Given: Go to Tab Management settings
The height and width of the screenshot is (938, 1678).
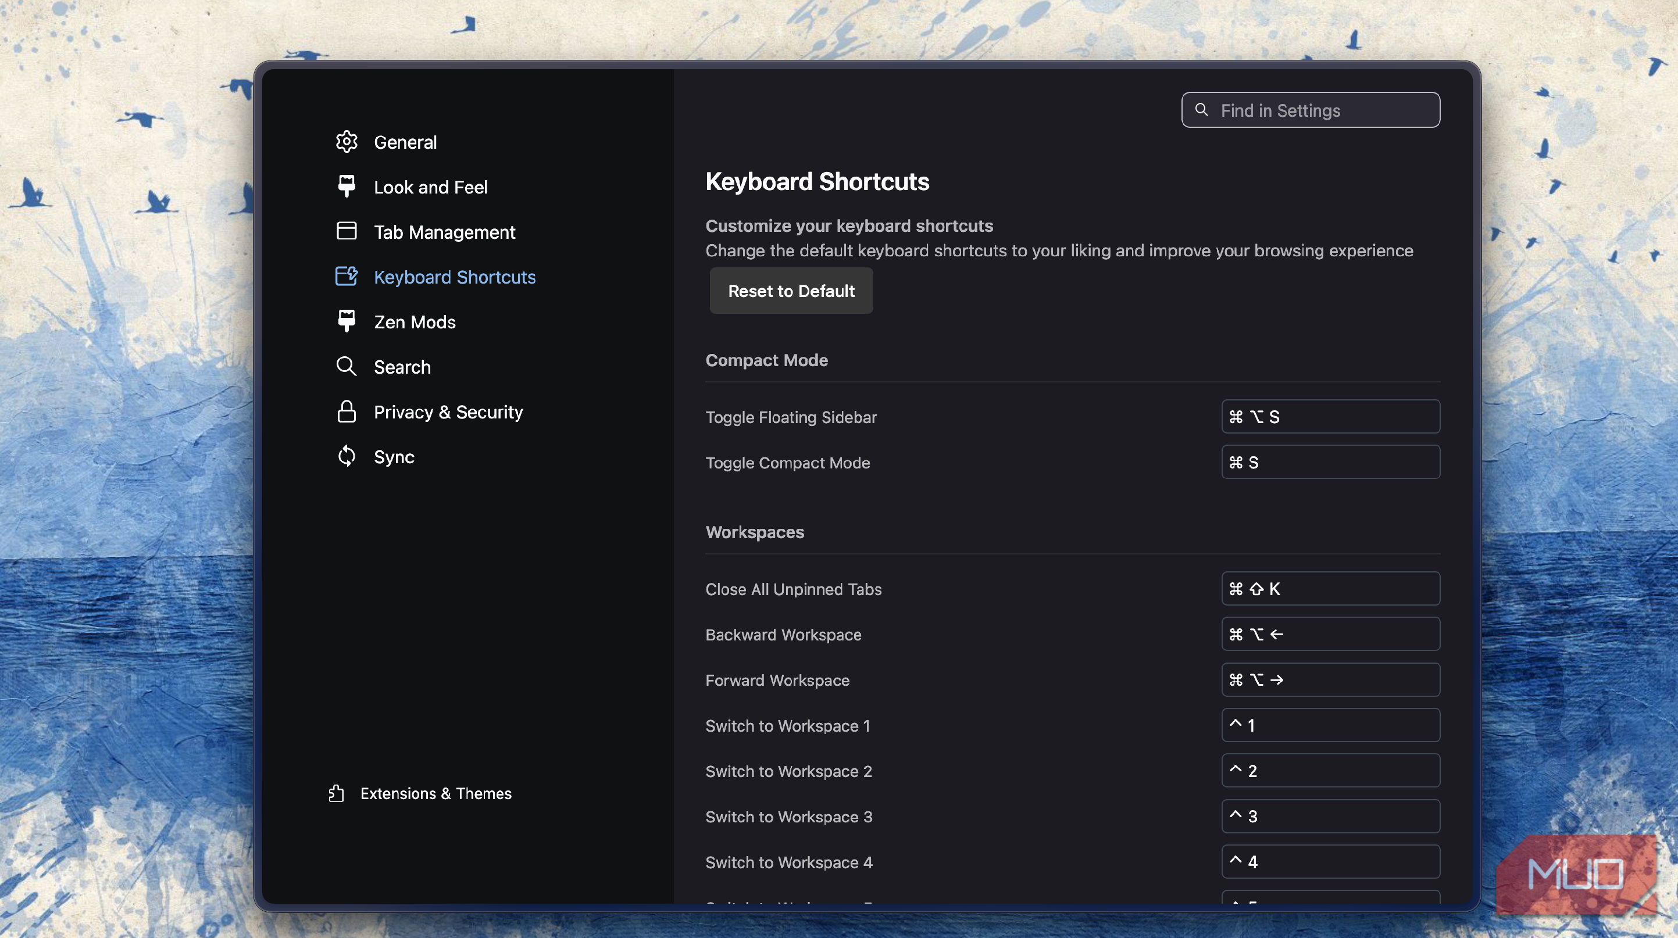Looking at the screenshot, I should pyautogui.click(x=444, y=232).
